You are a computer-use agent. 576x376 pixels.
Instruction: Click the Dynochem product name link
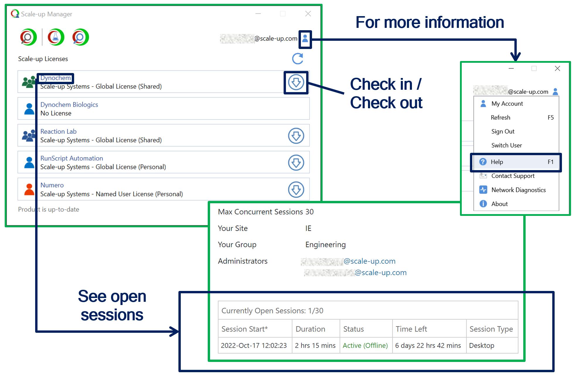(56, 78)
